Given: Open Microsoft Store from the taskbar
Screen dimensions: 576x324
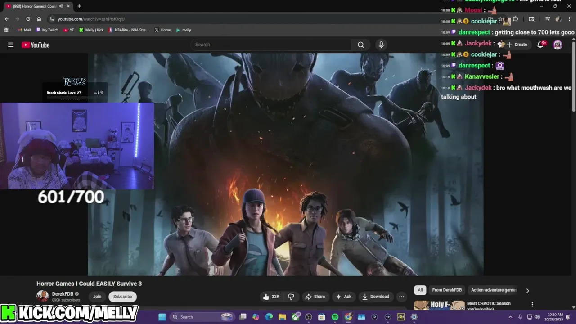Looking at the screenshot, I should [x=322, y=317].
